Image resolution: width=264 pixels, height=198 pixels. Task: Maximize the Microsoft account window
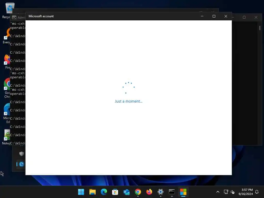point(214,16)
